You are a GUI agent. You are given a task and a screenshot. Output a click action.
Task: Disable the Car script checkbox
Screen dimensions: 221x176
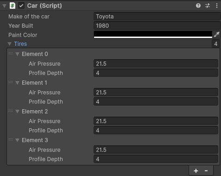pyautogui.click(x=21, y=6)
